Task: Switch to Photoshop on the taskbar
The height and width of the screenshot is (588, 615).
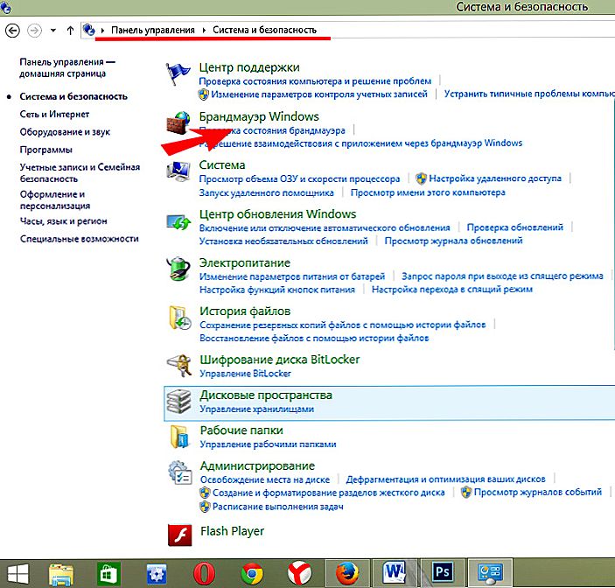Action: [443, 573]
